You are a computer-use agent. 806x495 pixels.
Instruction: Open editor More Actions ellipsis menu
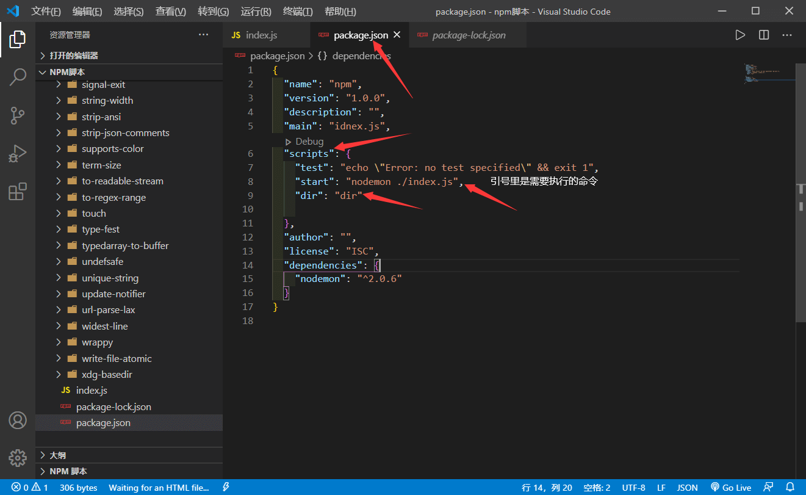(x=787, y=35)
